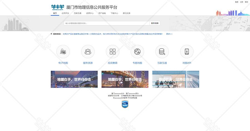Open the 服务资源 people icon

(88, 52)
